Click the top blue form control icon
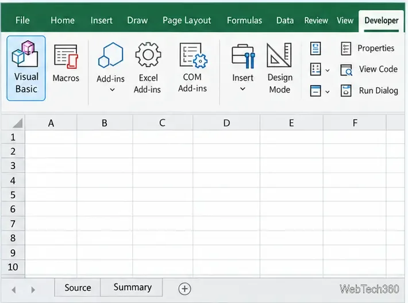The width and height of the screenshot is (408, 303). (x=315, y=48)
